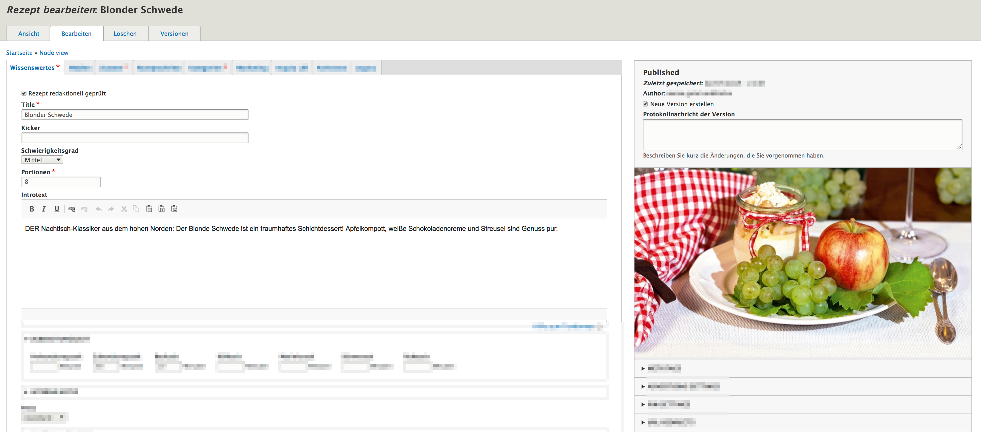Screen dimensions: 981x432
Task: Insert a link with the chain-plus icon
Action: [72, 209]
